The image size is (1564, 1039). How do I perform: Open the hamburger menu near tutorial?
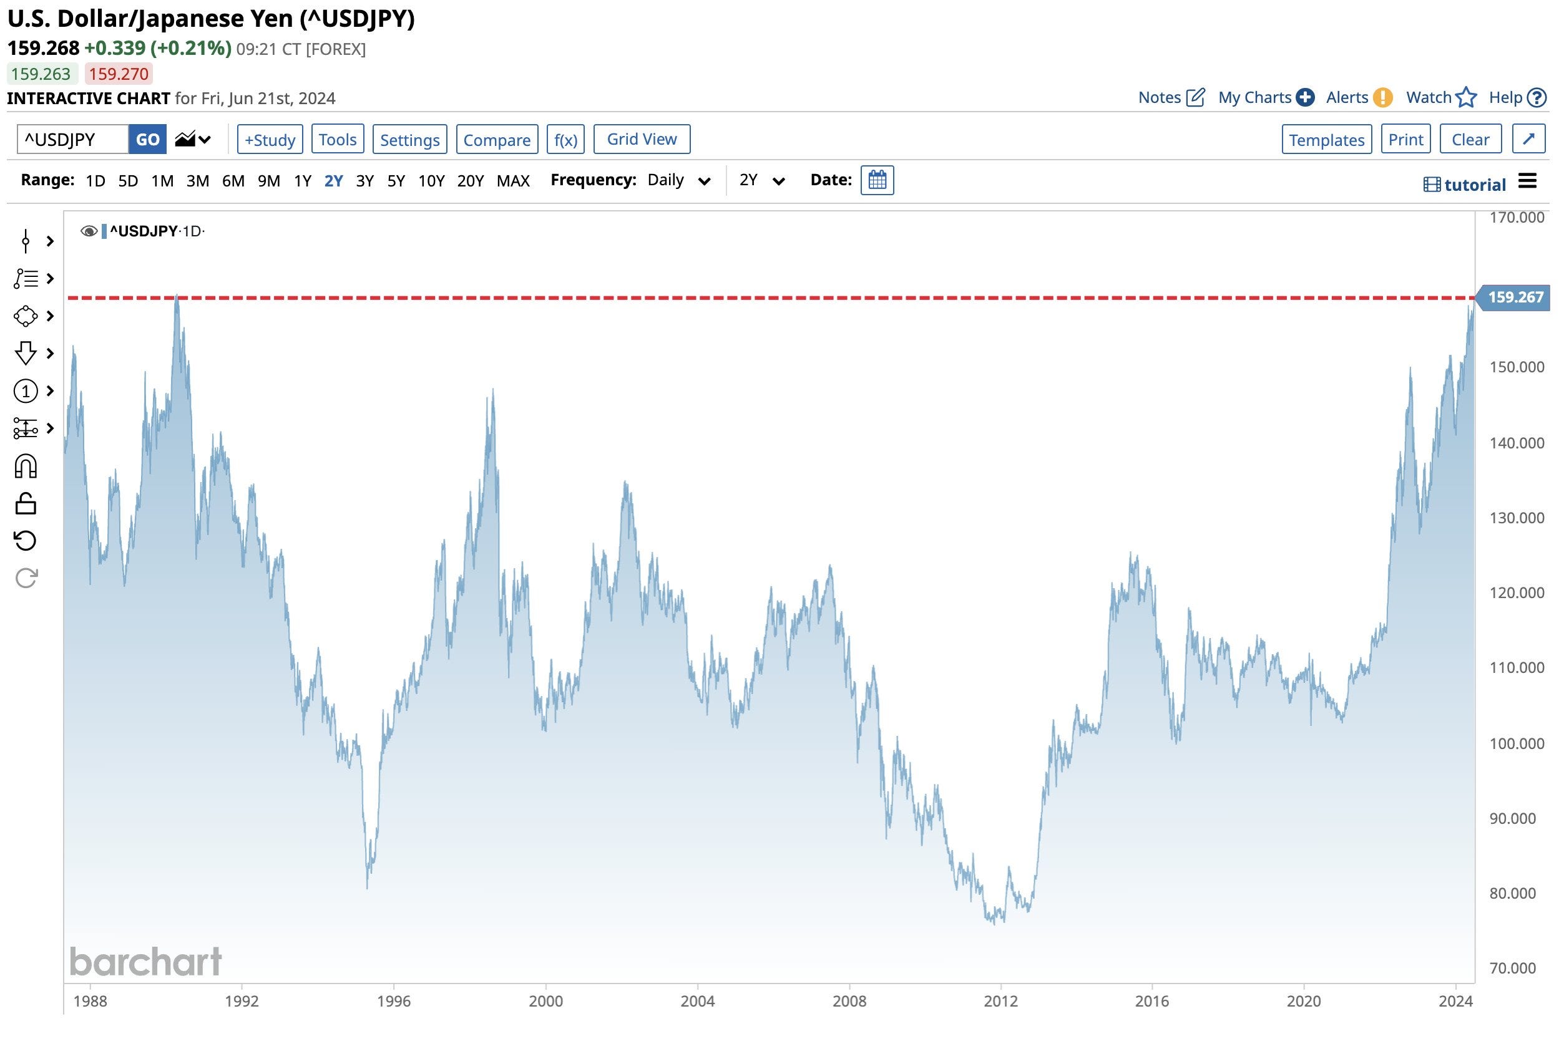click(1528, 181)
